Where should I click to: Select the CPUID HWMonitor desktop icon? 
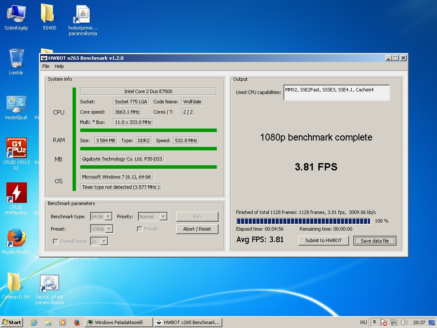(x=16, y=199)
